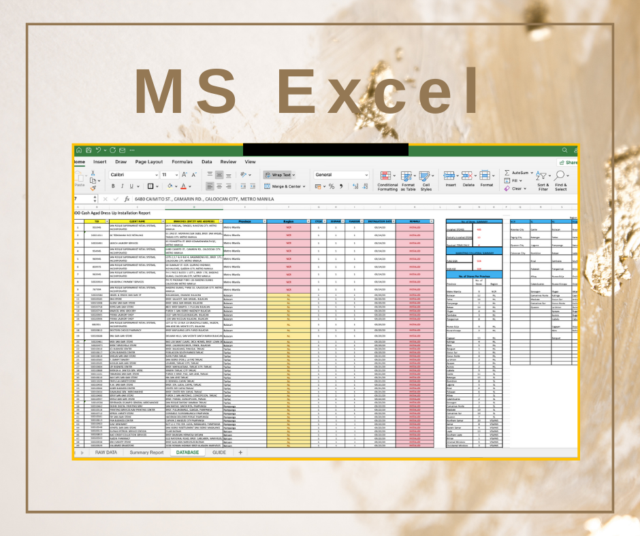Switch to the RAW DATA sheet

tap(106, 452)
